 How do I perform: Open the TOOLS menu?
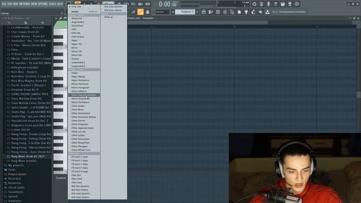coord(52,4)
